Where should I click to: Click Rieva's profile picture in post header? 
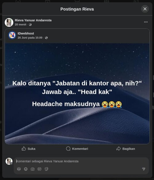(9, 22)
